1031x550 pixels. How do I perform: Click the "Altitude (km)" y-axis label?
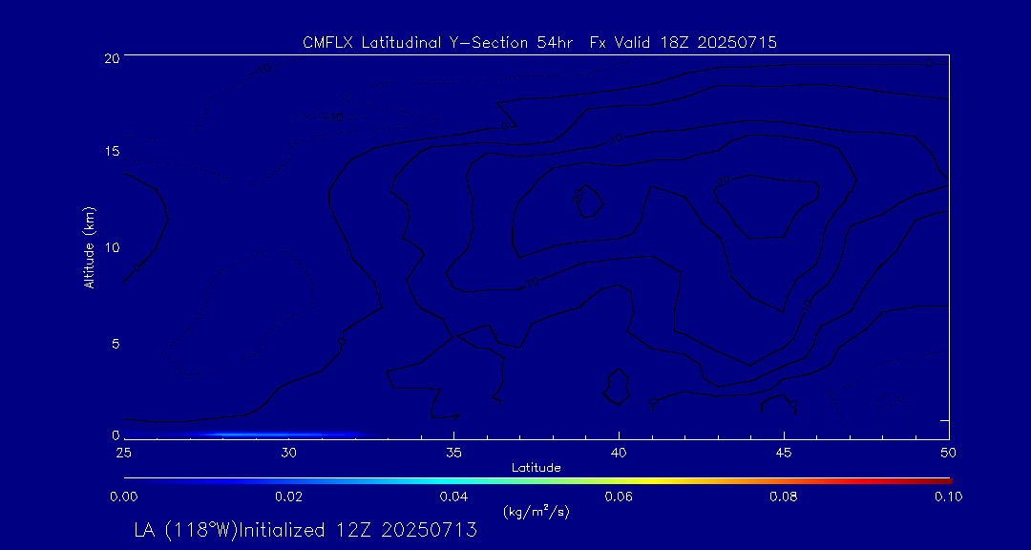point(89,247)
